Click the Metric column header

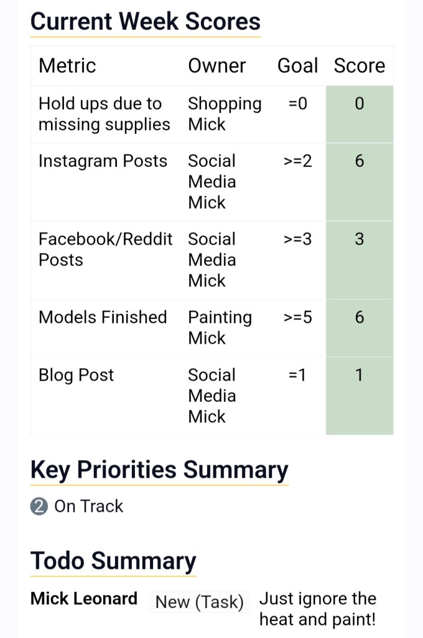click(x=67, y=66)
